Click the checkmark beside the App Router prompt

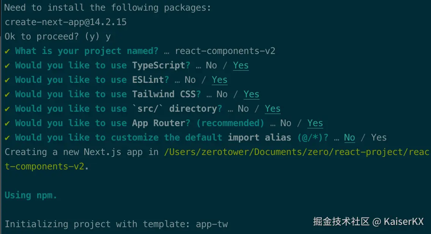(7, 123)
